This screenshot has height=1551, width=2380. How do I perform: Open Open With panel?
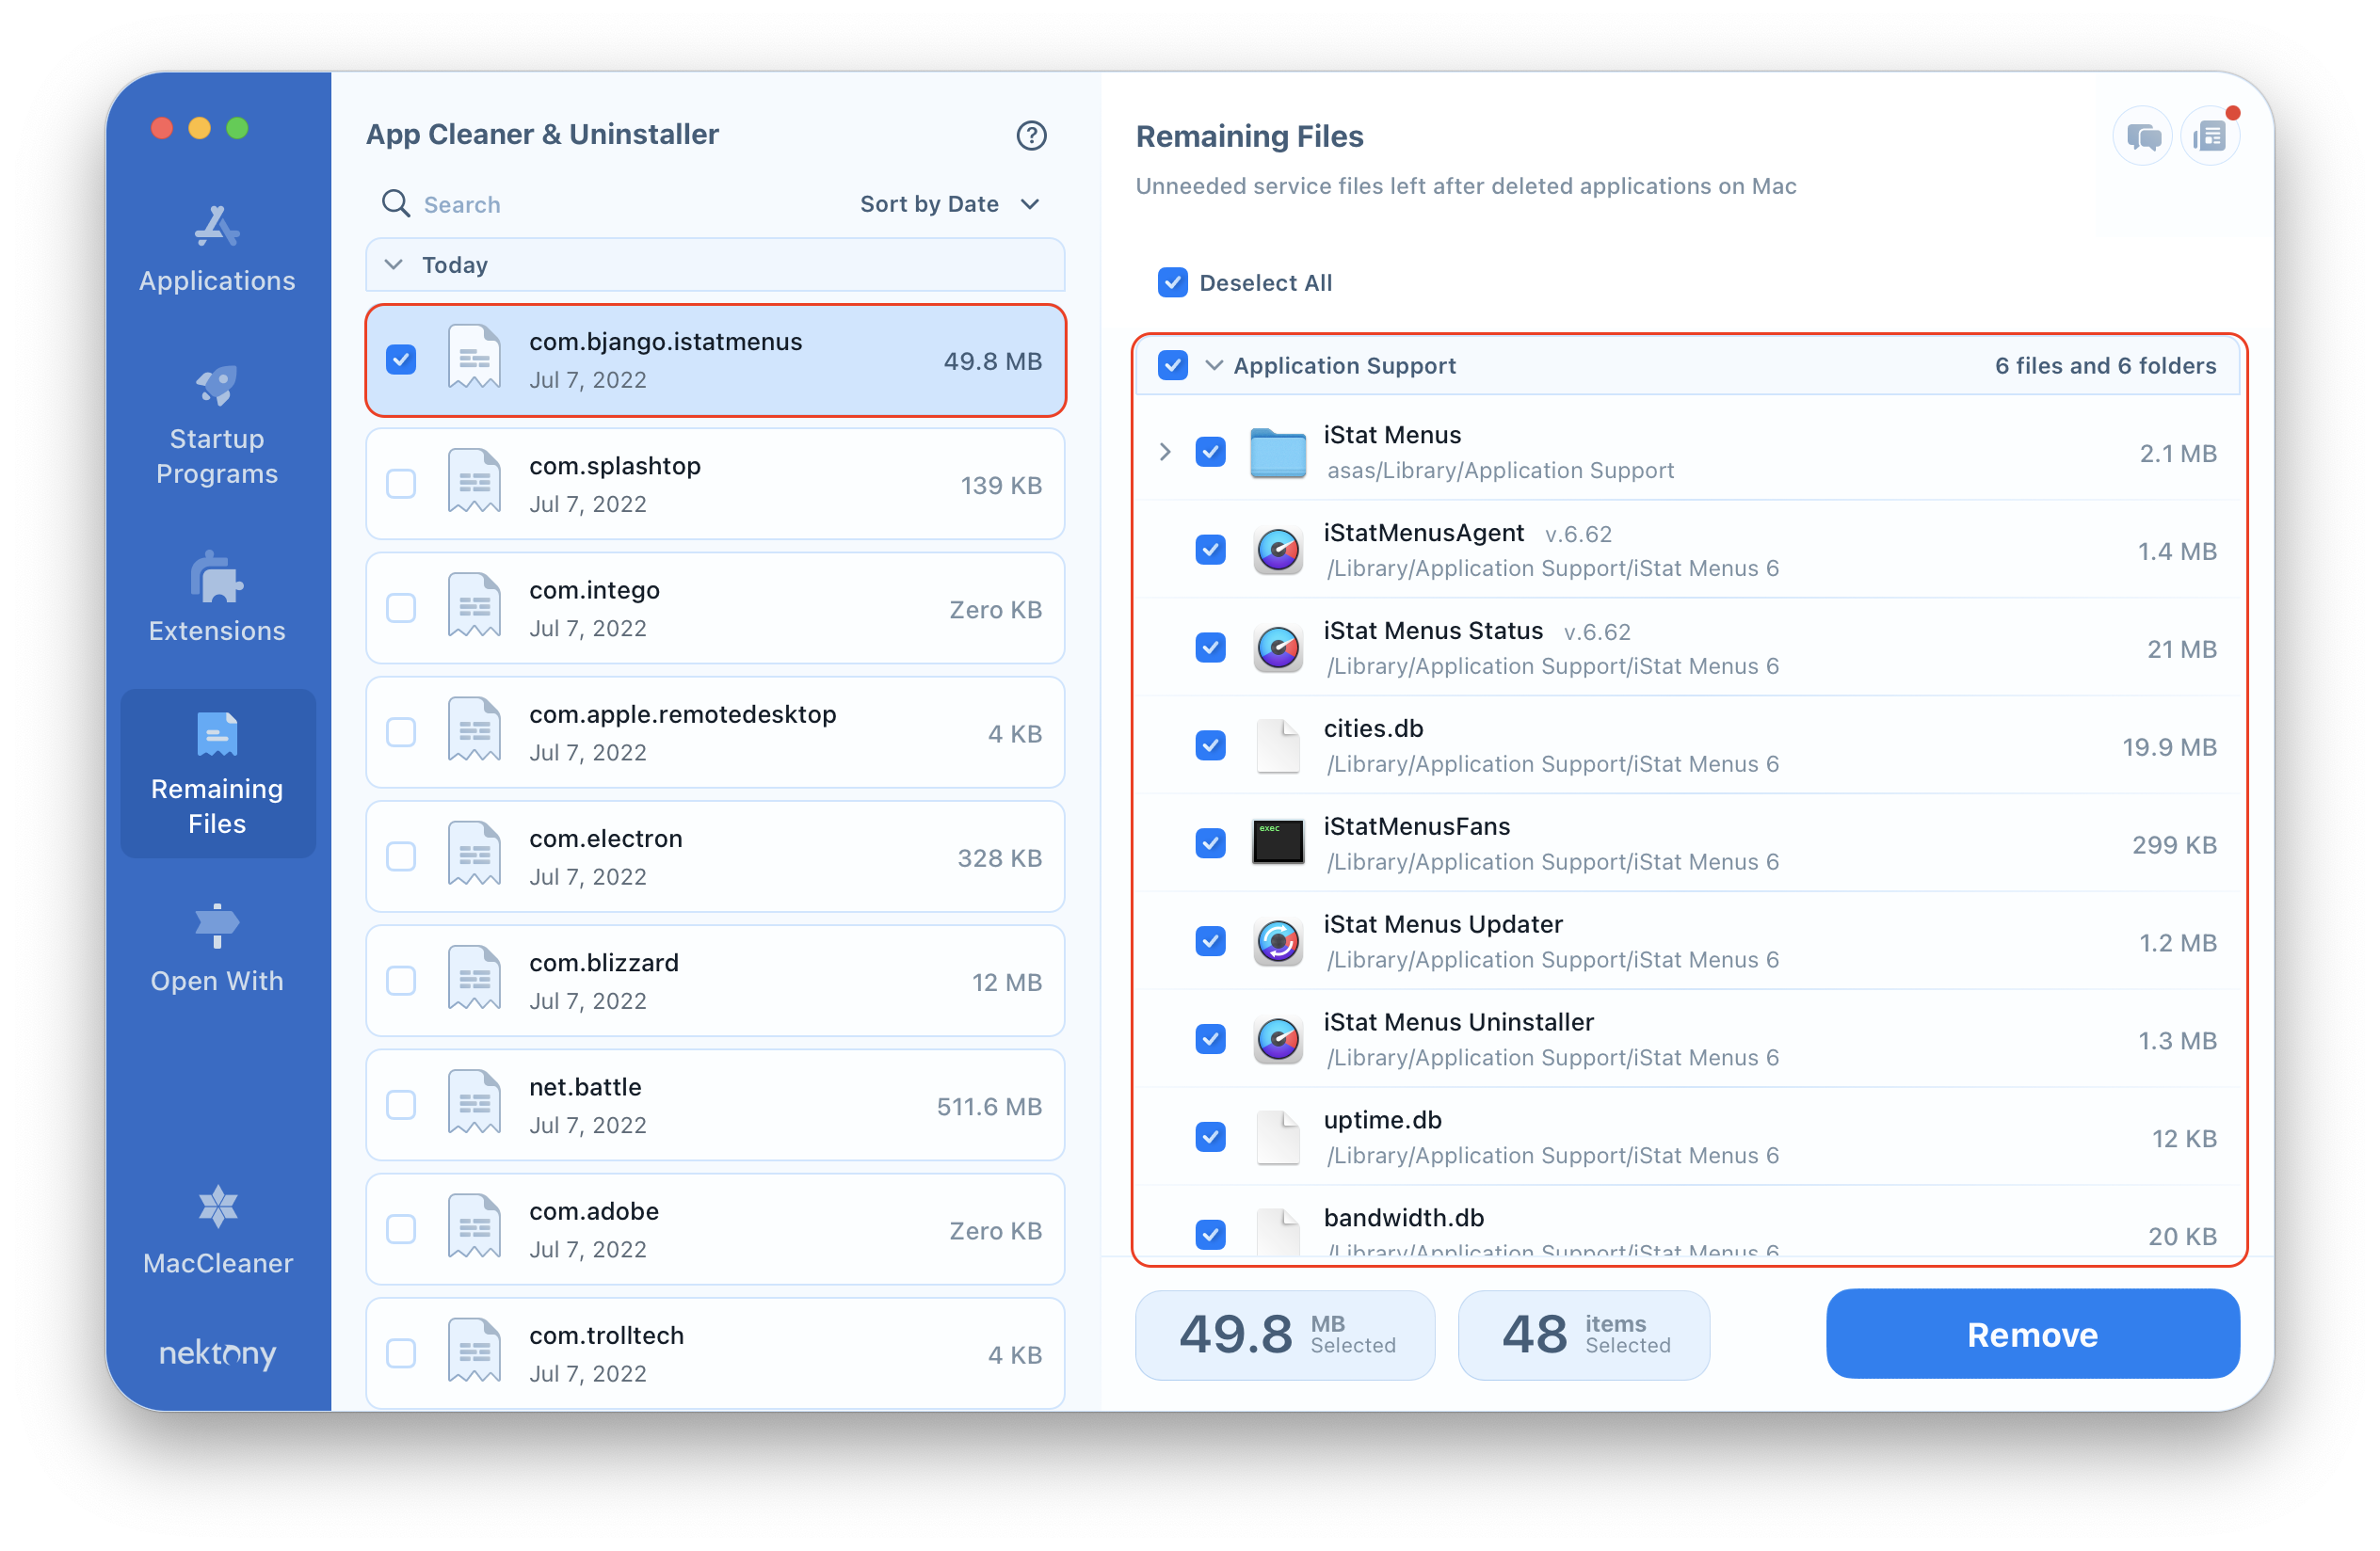[215, 951]
